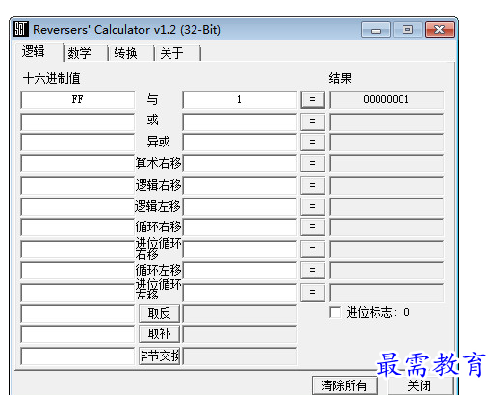Click the output field right of 取补
This screenshot has width=494, height=395.
click(x=239, y=334)
